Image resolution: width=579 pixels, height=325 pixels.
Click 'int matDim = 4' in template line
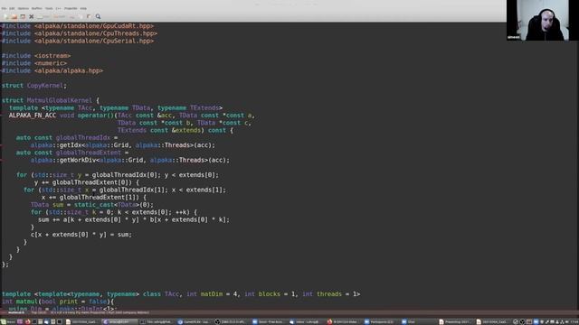tap(212, 294)
